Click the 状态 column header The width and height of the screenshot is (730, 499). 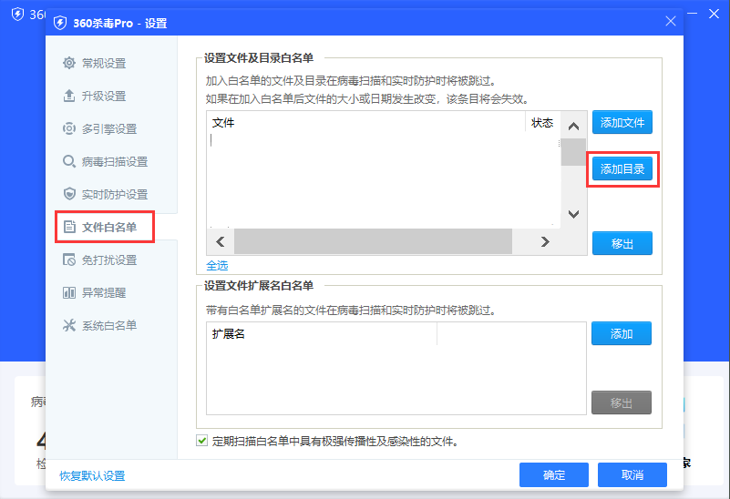tap(542, 122)
